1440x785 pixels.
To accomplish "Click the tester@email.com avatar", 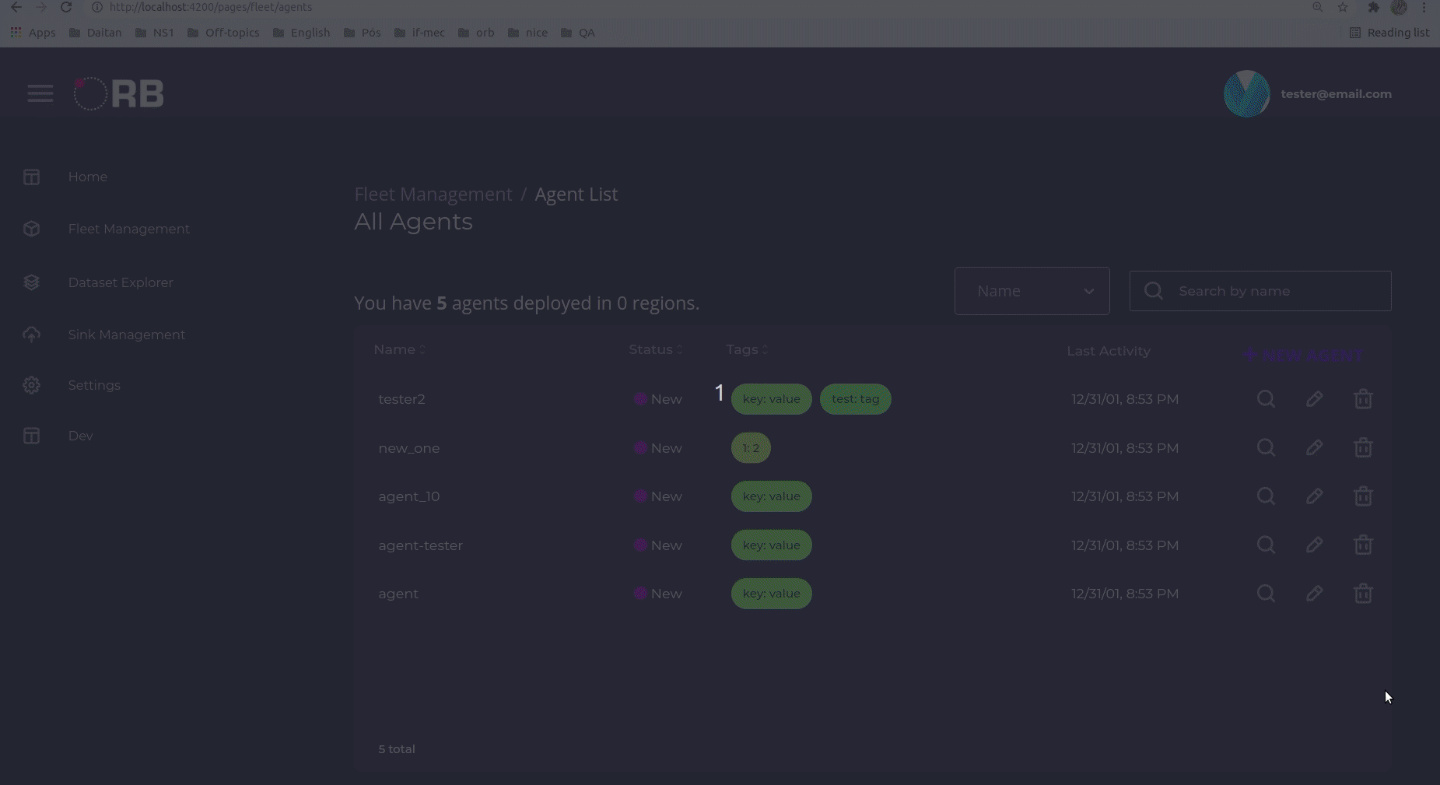I will [x=1248, y=93].
